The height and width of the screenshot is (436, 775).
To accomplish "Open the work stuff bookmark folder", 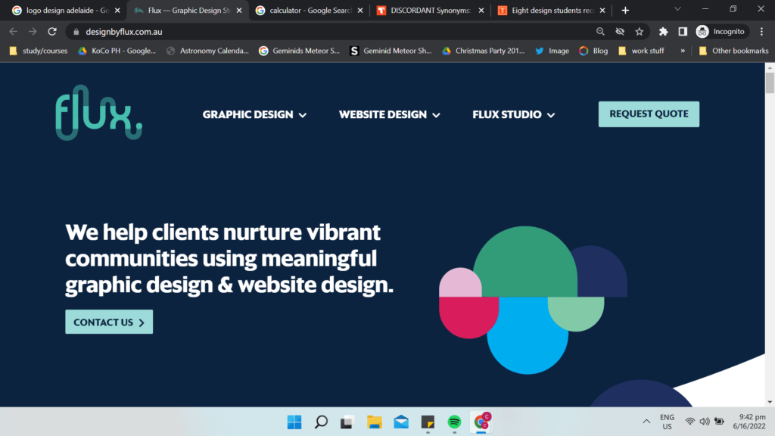I will (641, 51).
